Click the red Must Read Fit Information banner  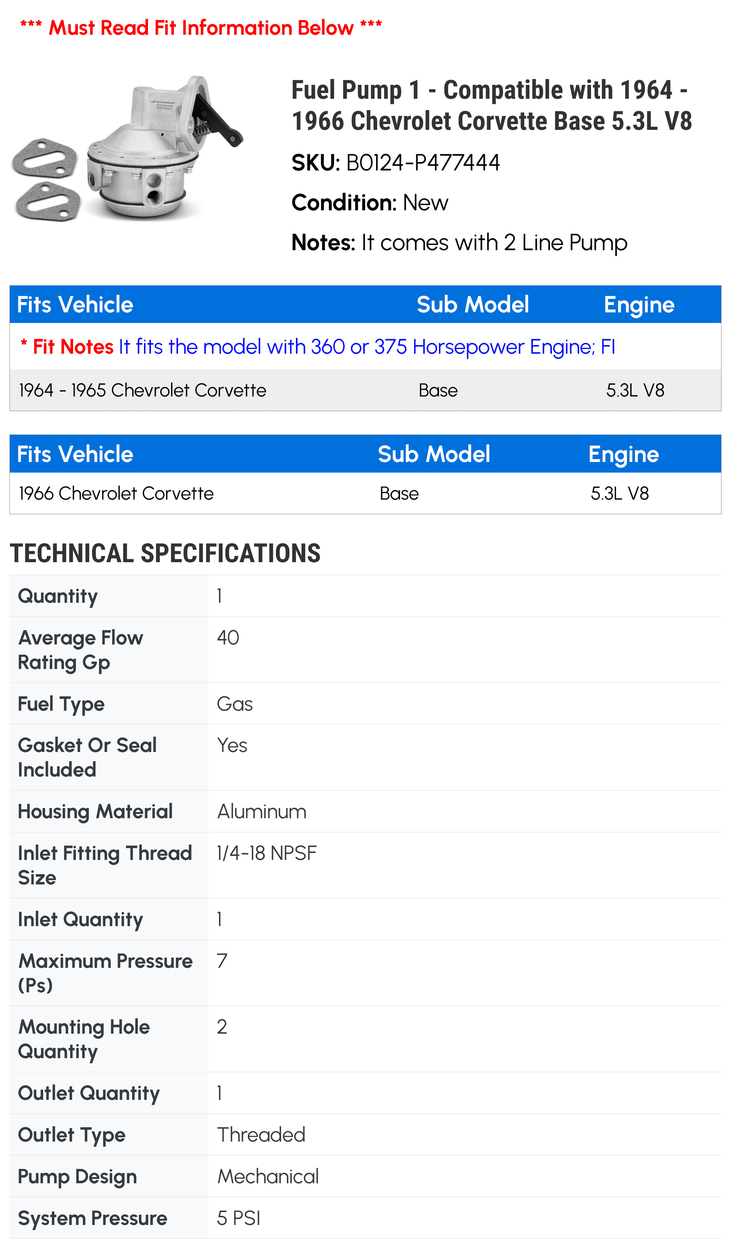[201, 28]
